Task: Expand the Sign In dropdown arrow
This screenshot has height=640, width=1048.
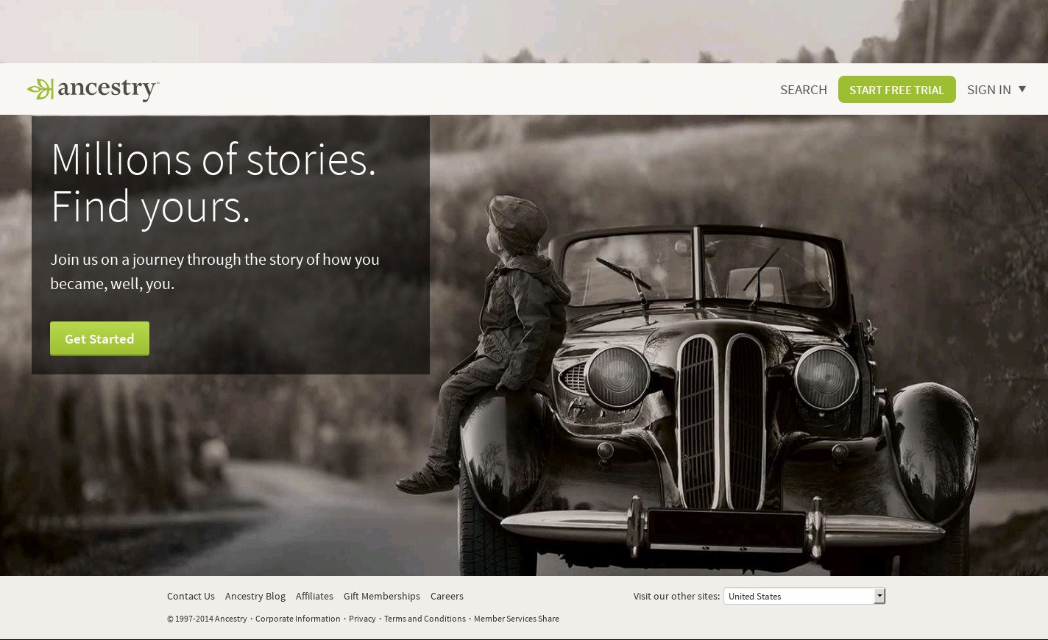Action: click(x=1022, y=89)
